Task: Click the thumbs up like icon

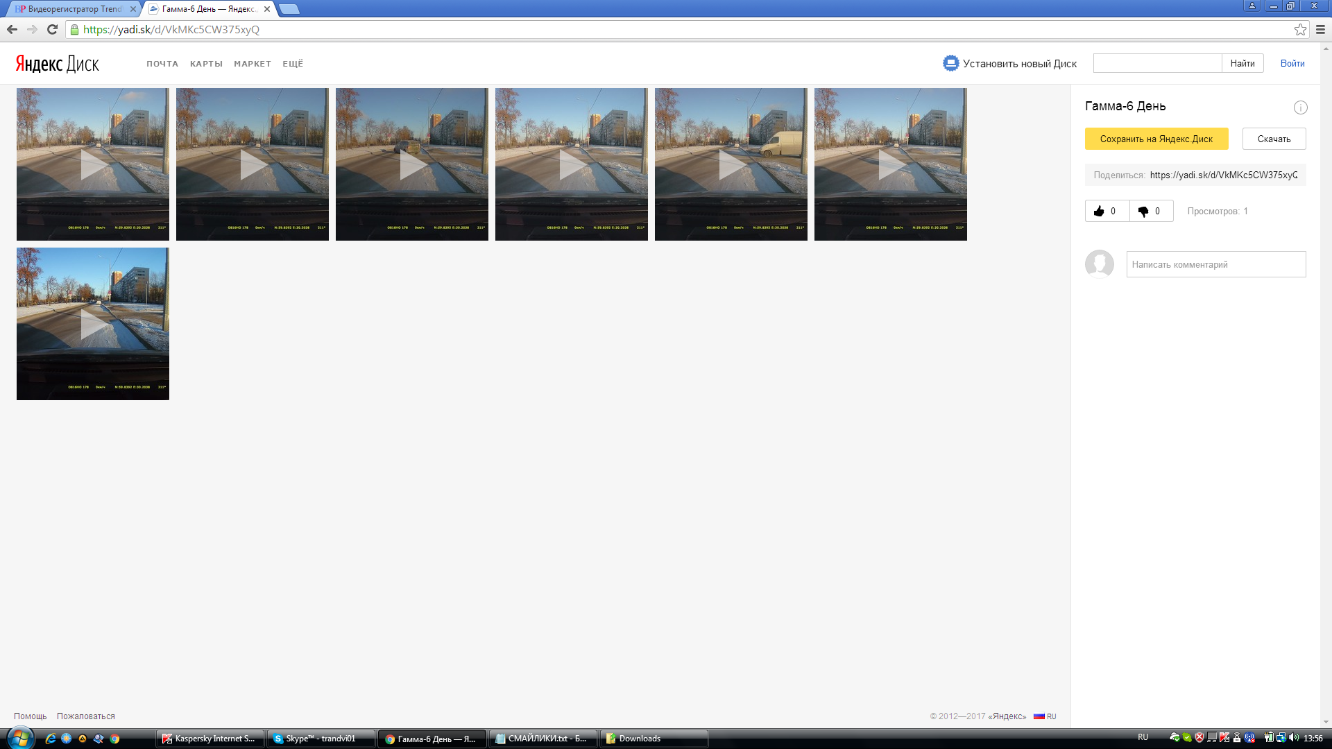Action: [1099, 212]
